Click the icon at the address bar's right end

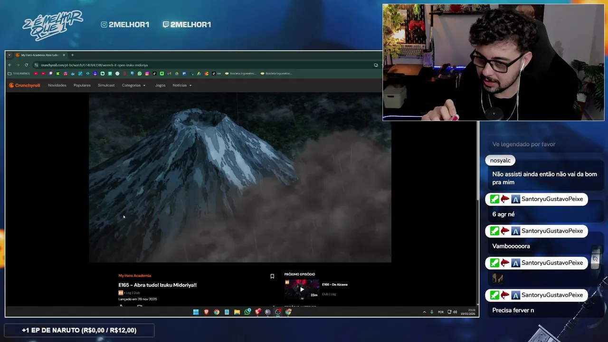tap(376, 65)
